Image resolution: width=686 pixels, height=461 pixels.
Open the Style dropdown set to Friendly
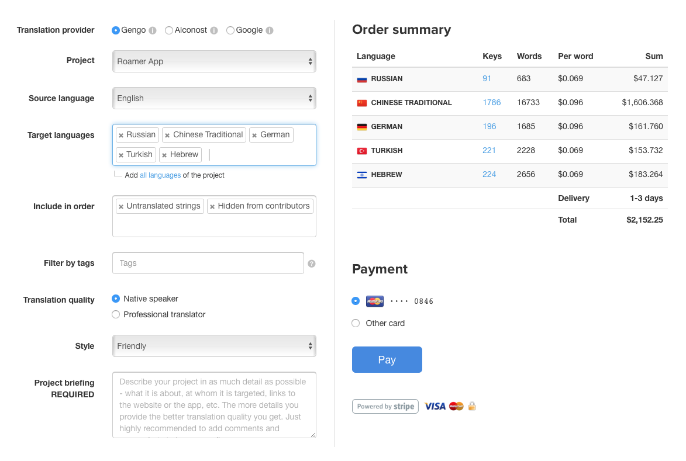tap(214, 346)
